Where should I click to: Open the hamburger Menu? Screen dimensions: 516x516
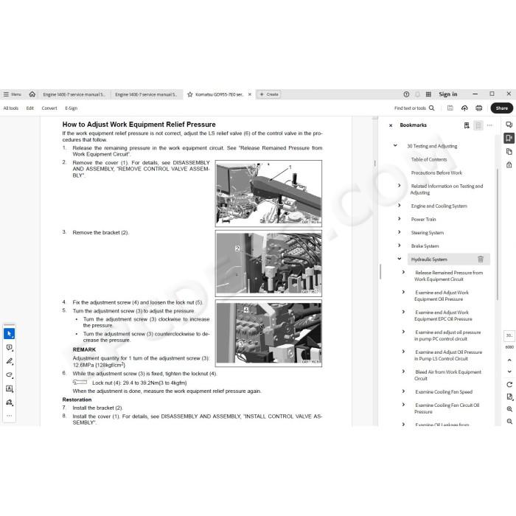pyautogui.click(x=13, y=94)
